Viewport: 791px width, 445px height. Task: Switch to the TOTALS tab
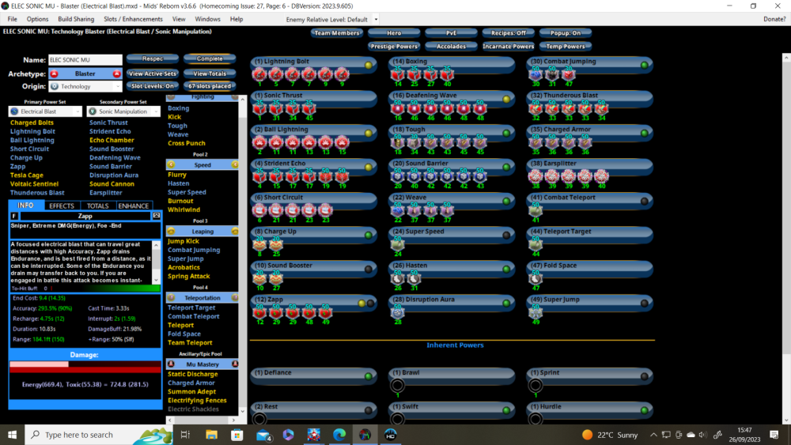[x=98, y=206]
